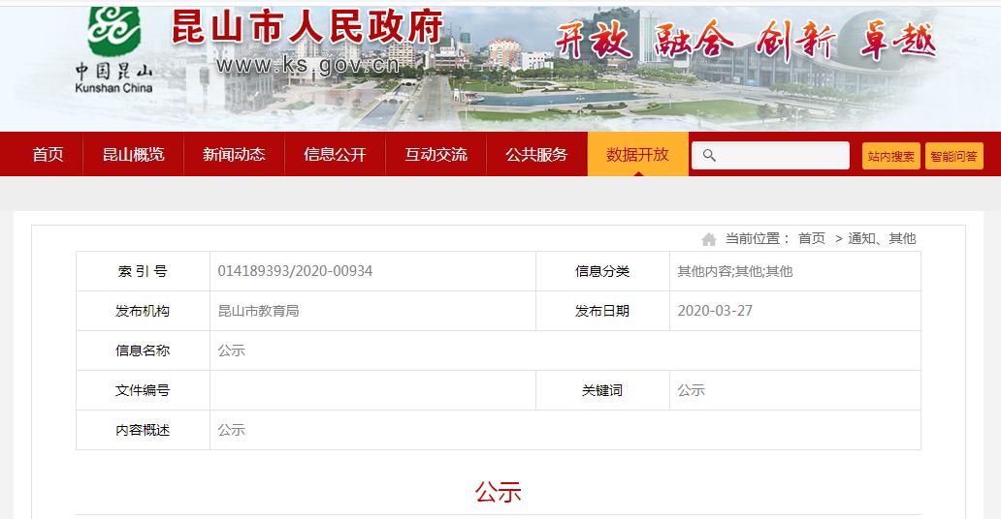Open the 首页 navigation item
Screen dimensions: 1001x519
pyautogui.click(x=48, y=154)
